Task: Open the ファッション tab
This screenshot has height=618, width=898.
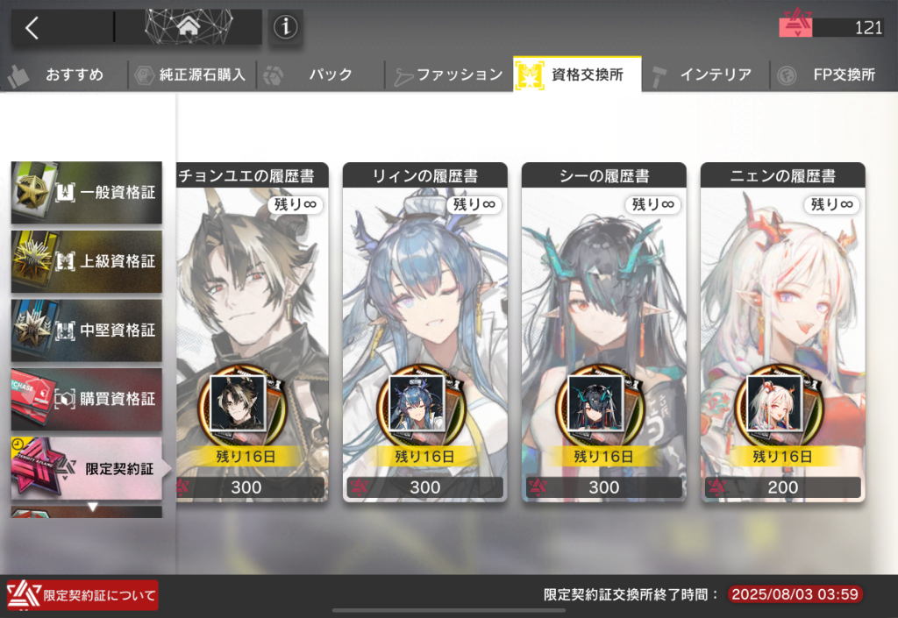Action: [448, 75]
